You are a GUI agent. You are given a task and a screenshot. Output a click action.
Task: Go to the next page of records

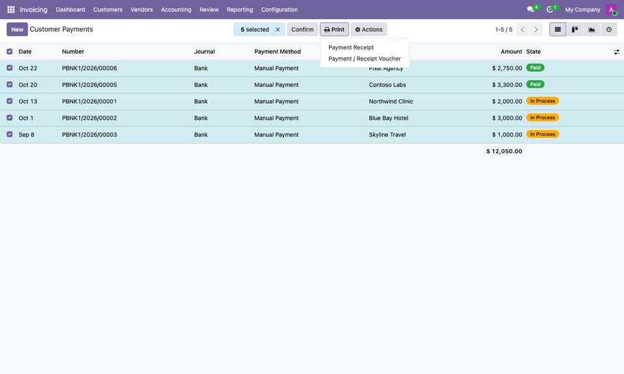(x=536, y=29)
